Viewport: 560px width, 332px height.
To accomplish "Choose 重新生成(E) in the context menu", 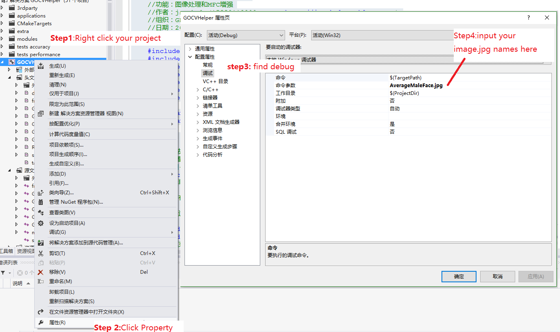I will [106, 75].
